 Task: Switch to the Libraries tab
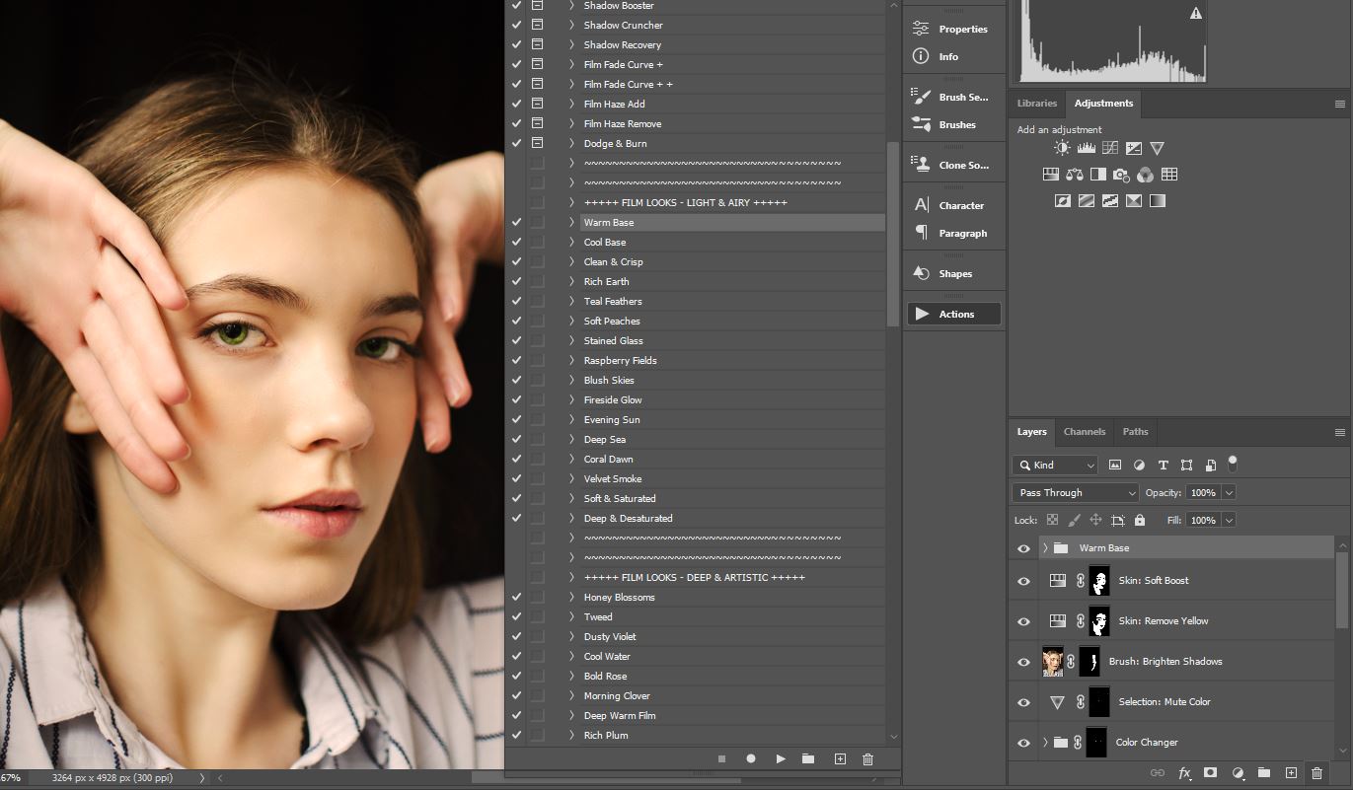[x=1036, y=104]
